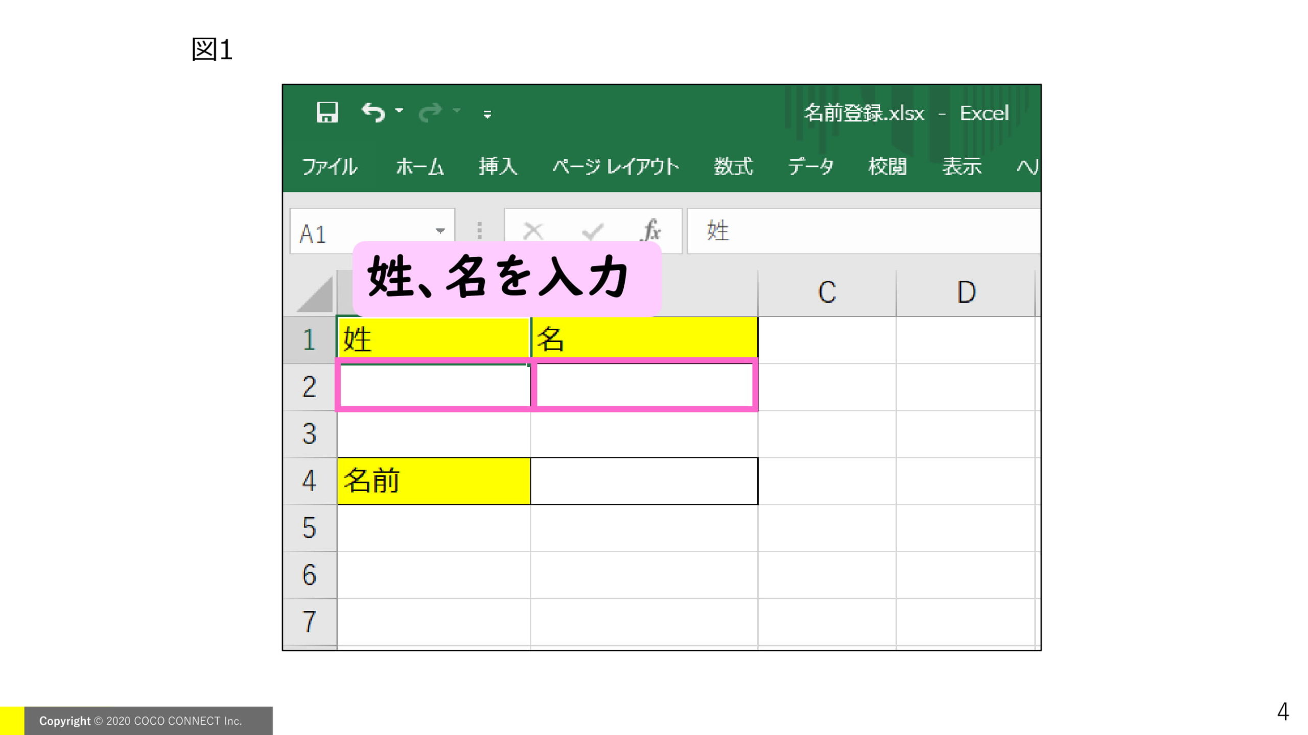
Task: Click the formula bar containing 姓
Action: (863, 231)
